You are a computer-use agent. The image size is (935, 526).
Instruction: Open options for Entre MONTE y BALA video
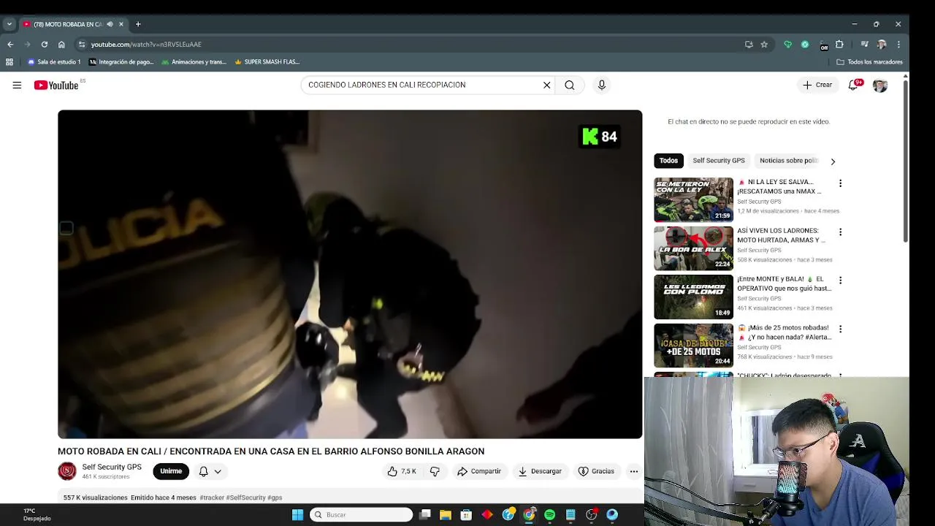[840, 281]
